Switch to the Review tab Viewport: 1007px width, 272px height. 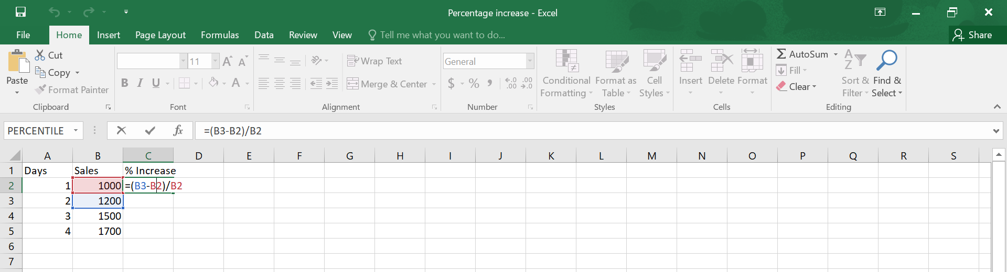click(303, 35)
